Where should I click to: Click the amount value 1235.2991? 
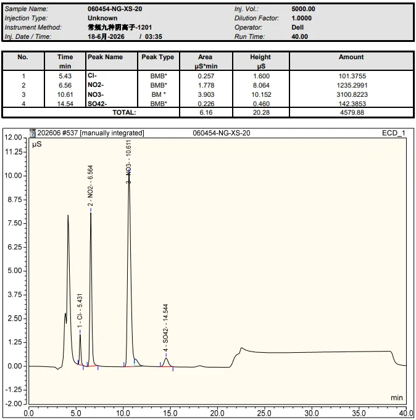[352, 86]
